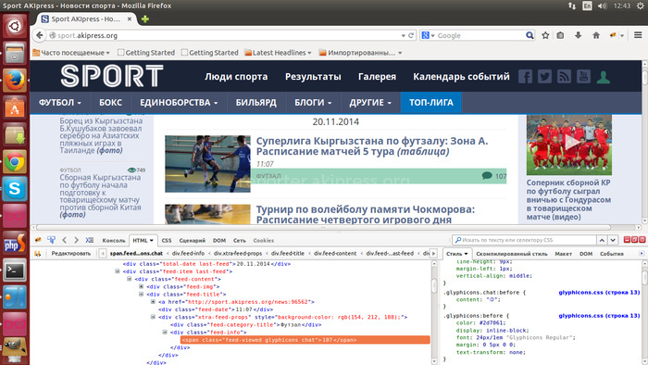Open the Firefox hamburger menu
The height and width of the screenshot is (365, 648).
(638, 35)
